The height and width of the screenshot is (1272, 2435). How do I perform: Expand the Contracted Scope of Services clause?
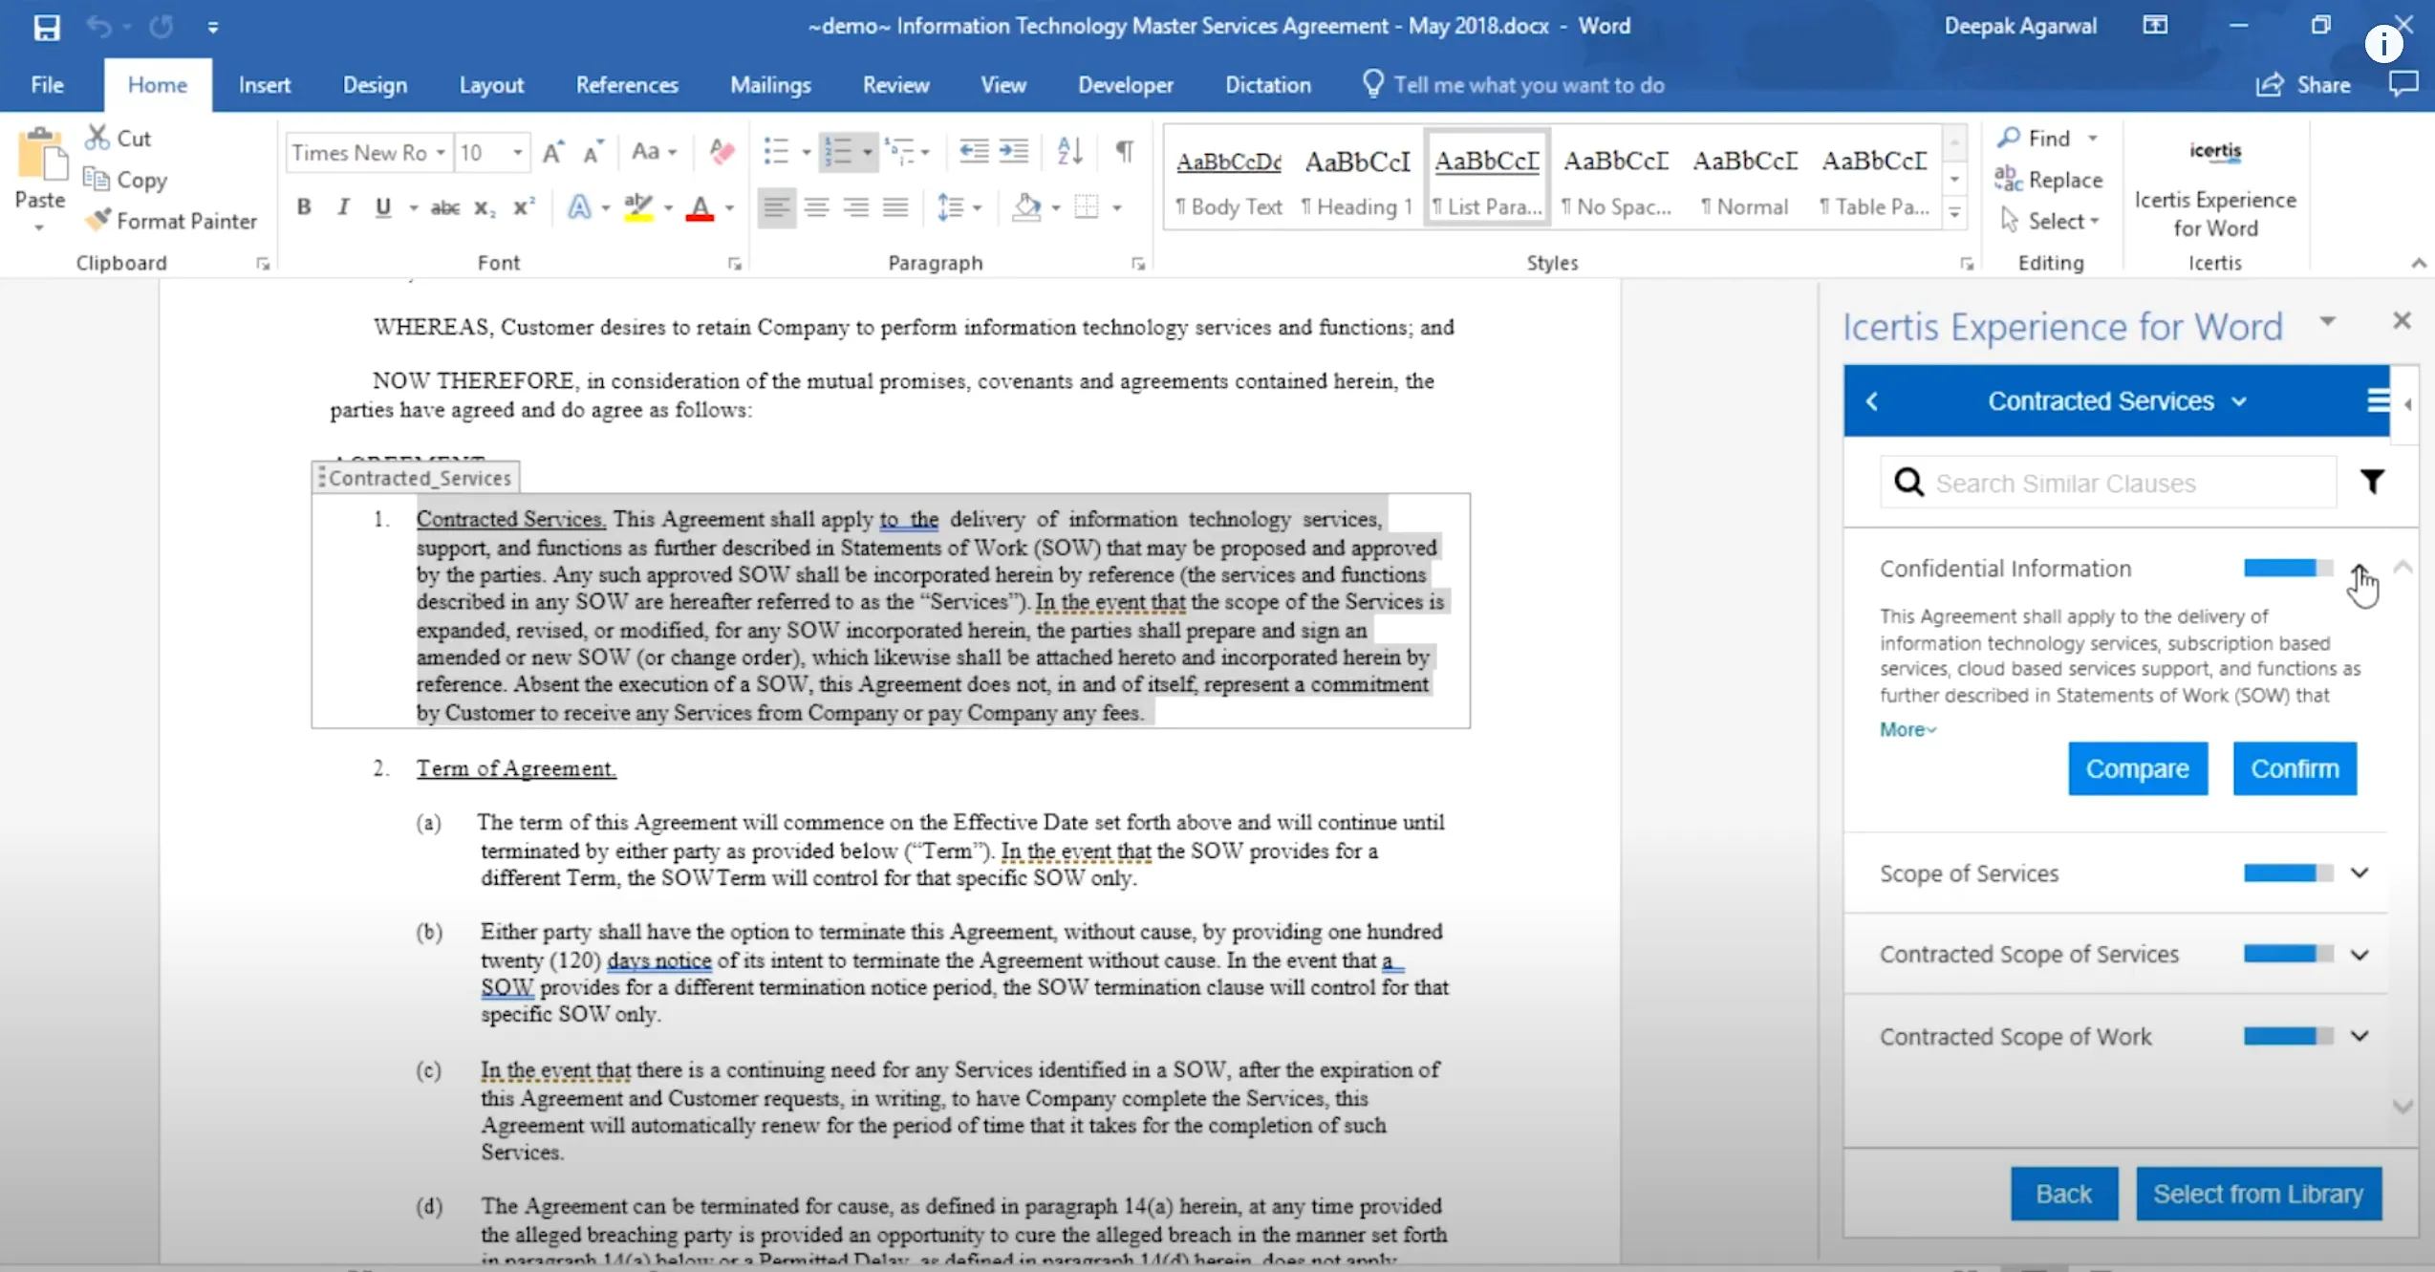[x=2360, y=954]
